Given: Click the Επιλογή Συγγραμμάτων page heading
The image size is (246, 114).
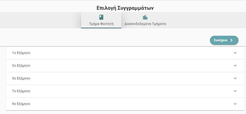Looking at the screenshot, I should 125,8.
